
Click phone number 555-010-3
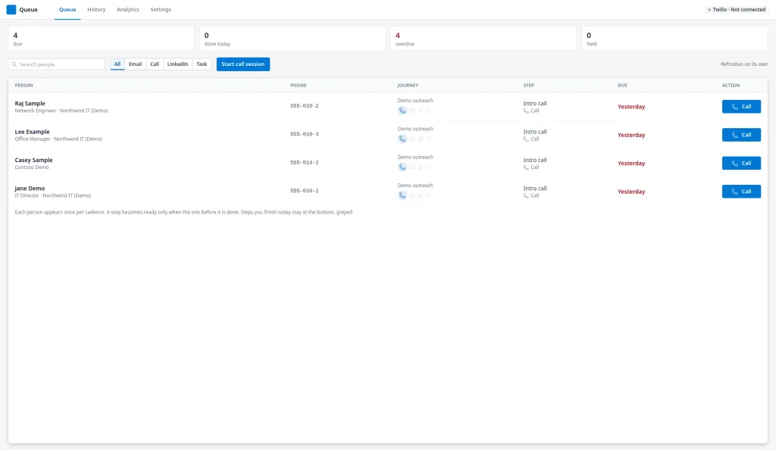[x=305, y=134]
